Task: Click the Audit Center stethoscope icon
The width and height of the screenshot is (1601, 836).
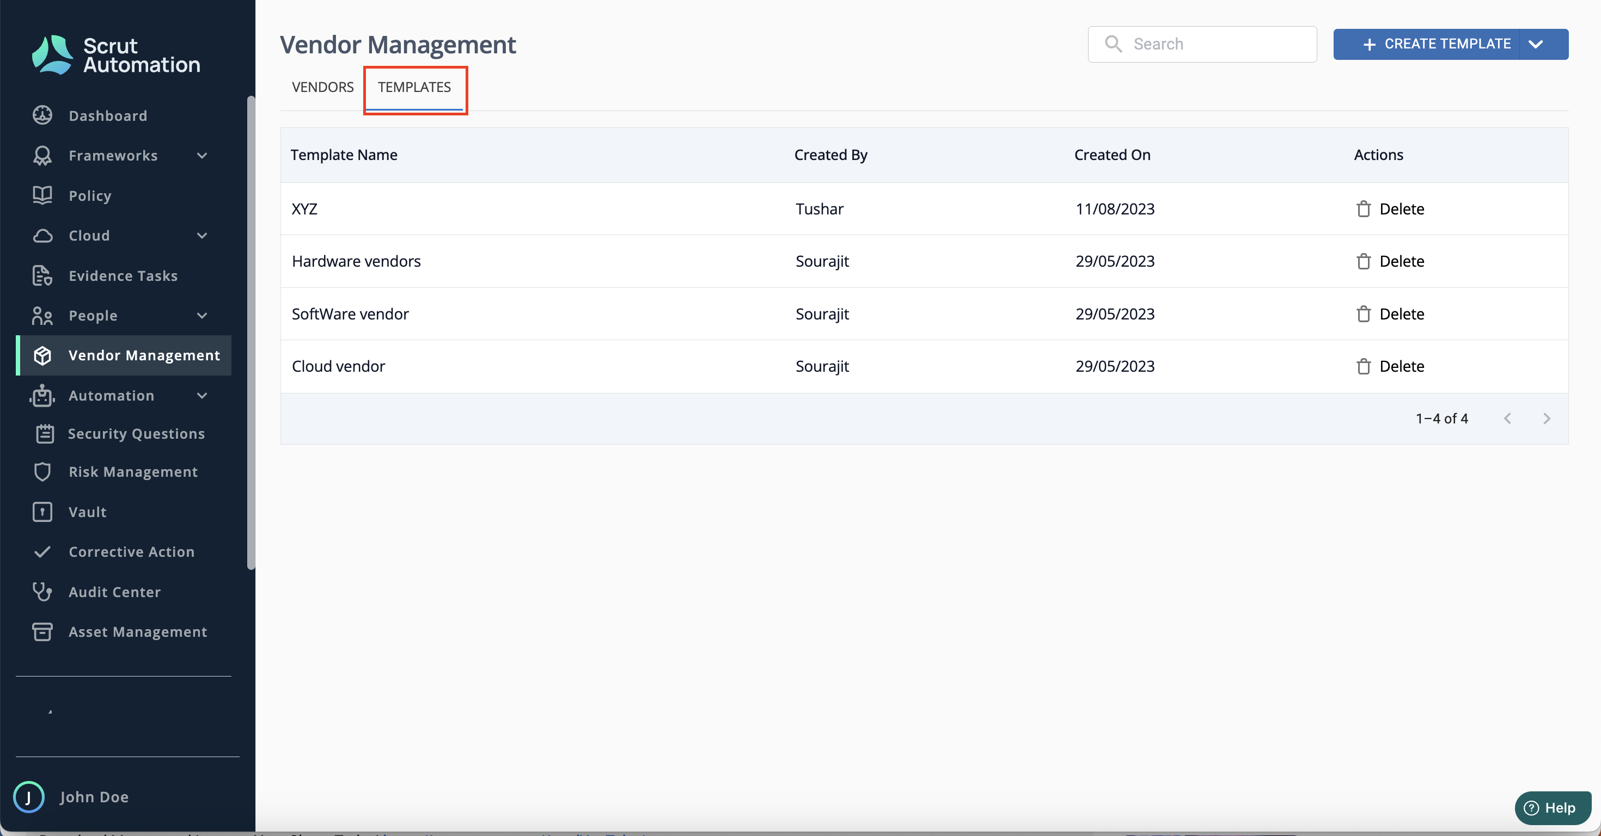Action: coord(42,592)
